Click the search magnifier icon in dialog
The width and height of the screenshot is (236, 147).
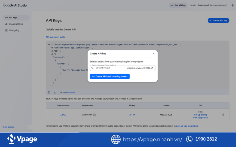pos(93,68)
